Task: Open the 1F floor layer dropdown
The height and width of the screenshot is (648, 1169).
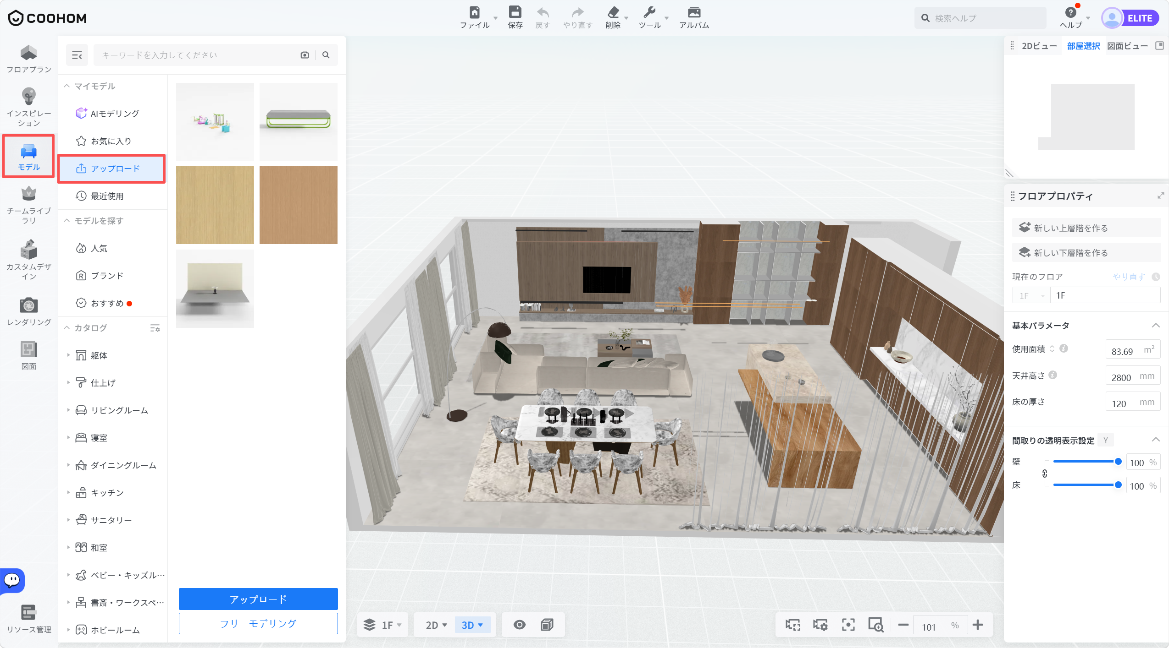Action: coord(383,625)
